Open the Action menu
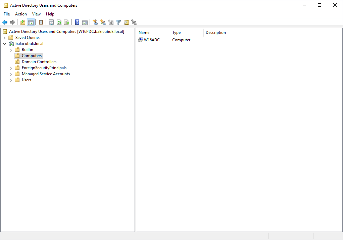The width and height of the screenshot is (343, 240). pos(21,14)
